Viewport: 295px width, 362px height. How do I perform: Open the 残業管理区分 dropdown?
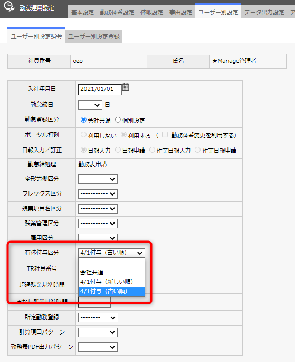pyautogui.click(x=98, y=223)
